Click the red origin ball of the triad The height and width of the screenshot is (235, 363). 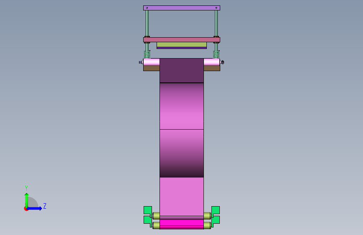click(26, 209)
